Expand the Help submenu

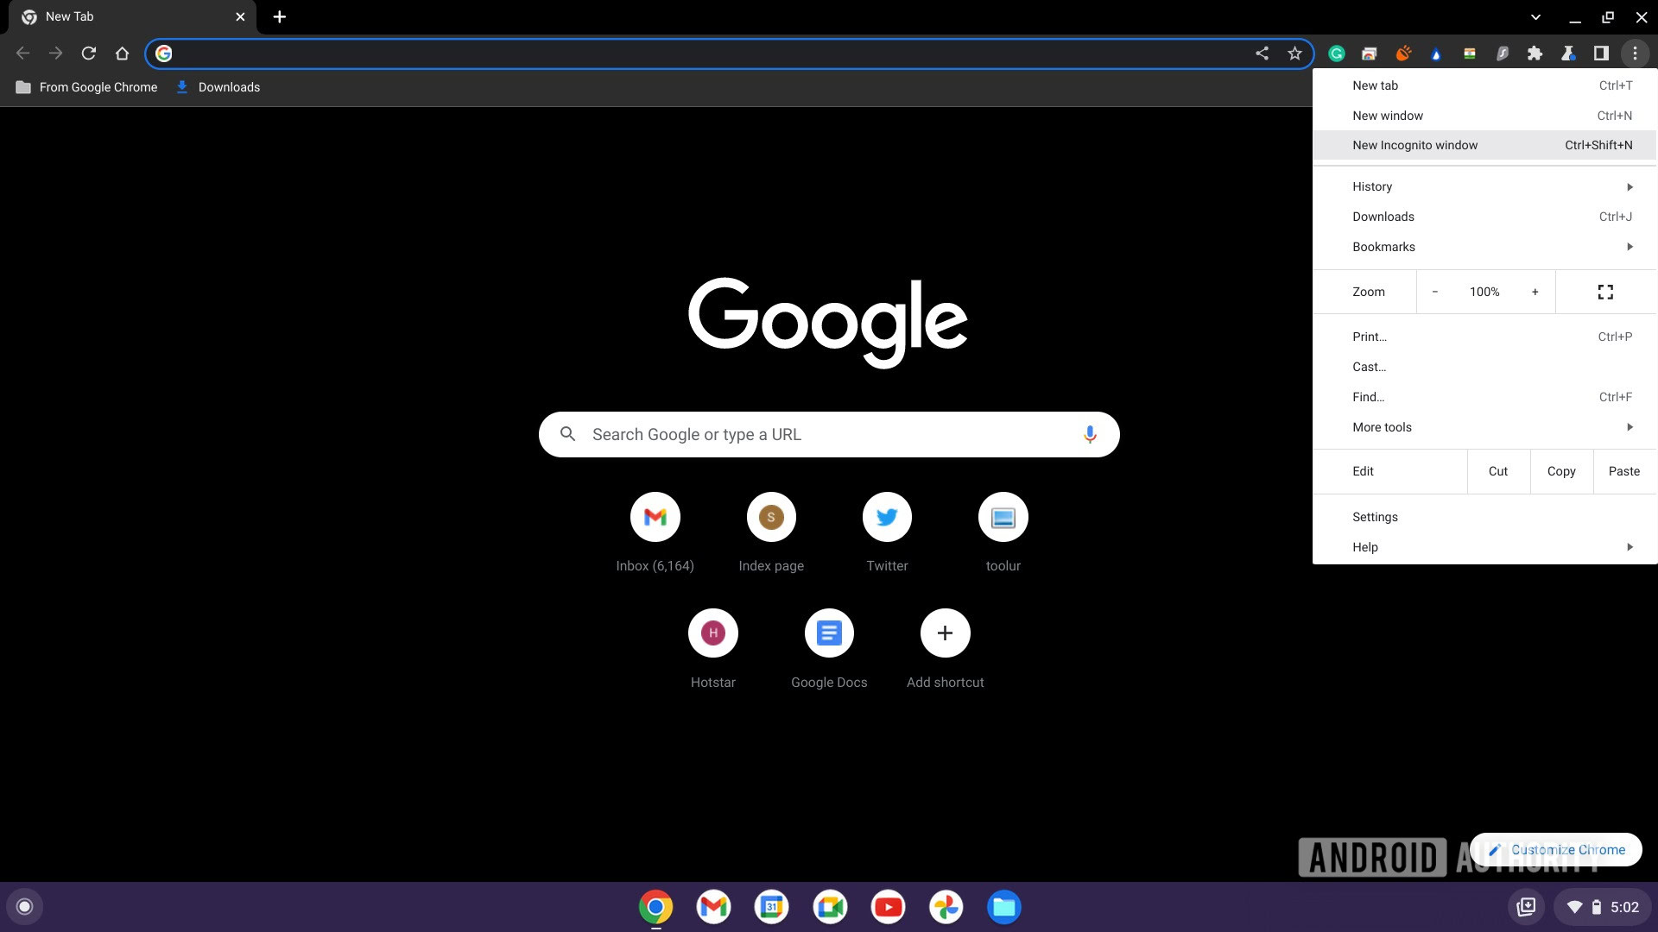[x=1629, y=546]
